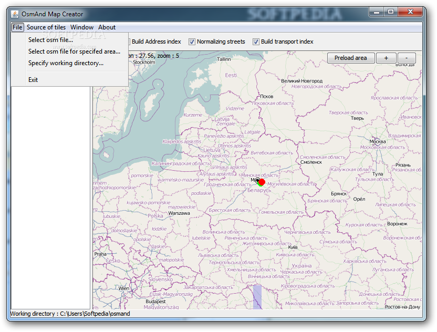437x332 pixels.
Task: Click the red marker dot on the map
Action: coord(262,182)
